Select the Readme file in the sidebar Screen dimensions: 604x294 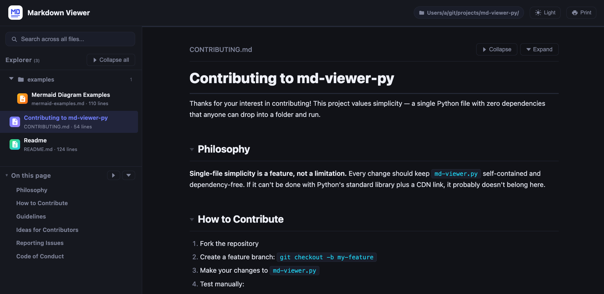point(35,140)
